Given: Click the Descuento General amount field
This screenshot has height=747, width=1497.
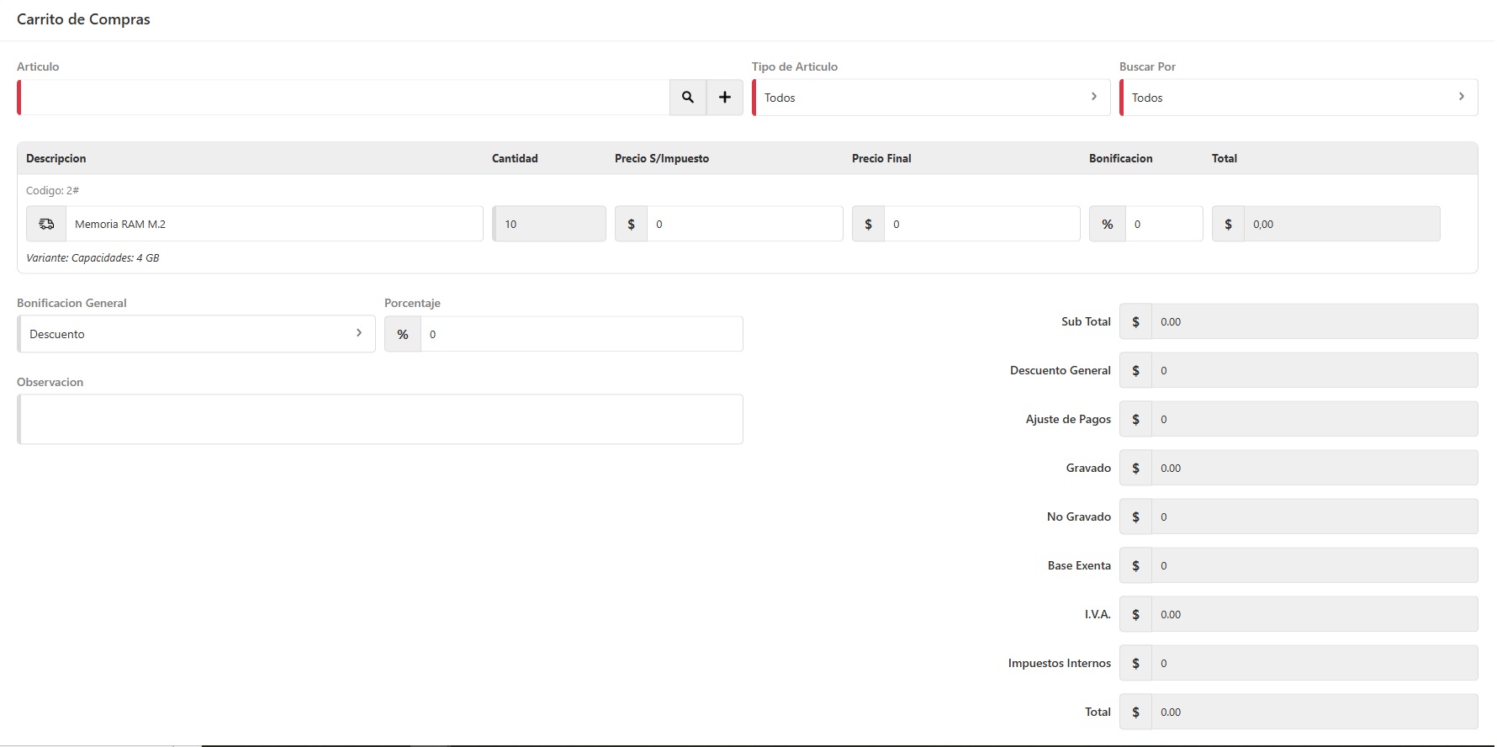Looking at the screenshot, I should pyautogui.click(x=1314, y=371).
